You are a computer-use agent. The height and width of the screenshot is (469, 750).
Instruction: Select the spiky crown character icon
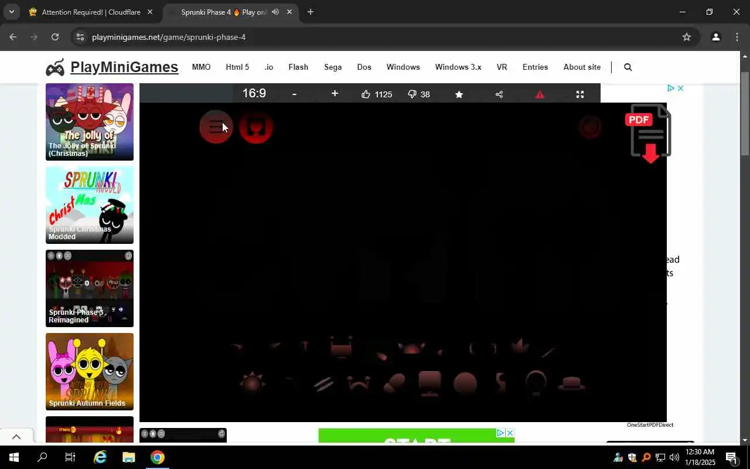[519, 346]
